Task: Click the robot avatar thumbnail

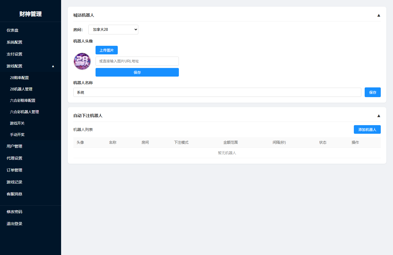Action: (x=82, y=61)
